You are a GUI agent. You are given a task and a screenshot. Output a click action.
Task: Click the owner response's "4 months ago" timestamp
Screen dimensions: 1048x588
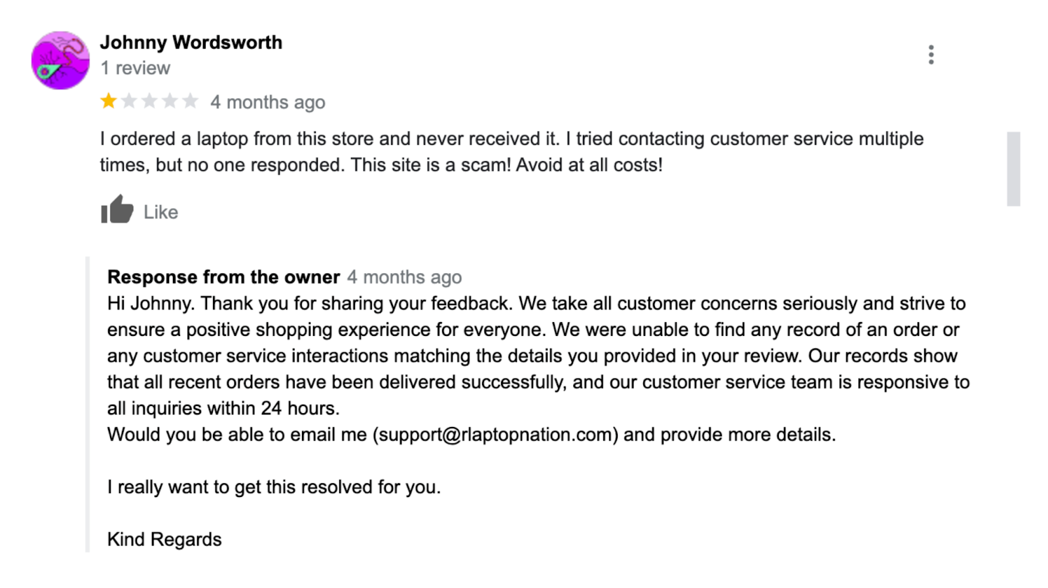(404, 277)
